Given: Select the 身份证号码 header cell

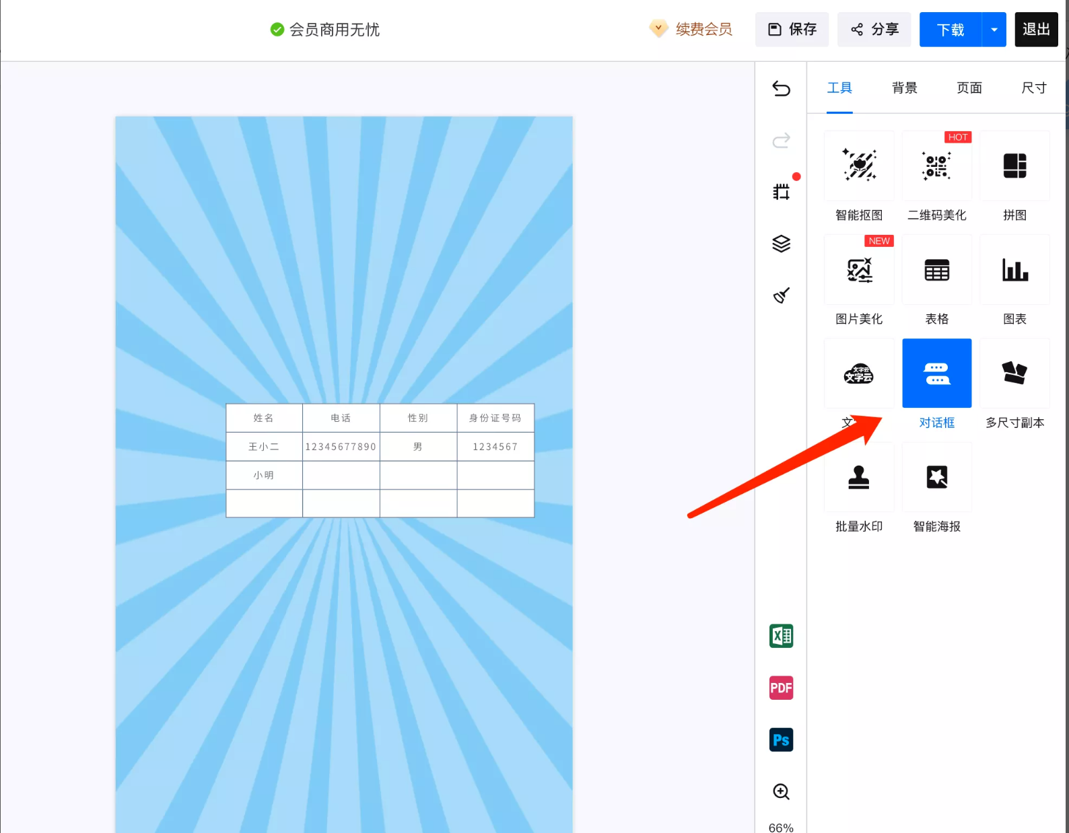Looking at the screenshot, I should click(495, 418).
